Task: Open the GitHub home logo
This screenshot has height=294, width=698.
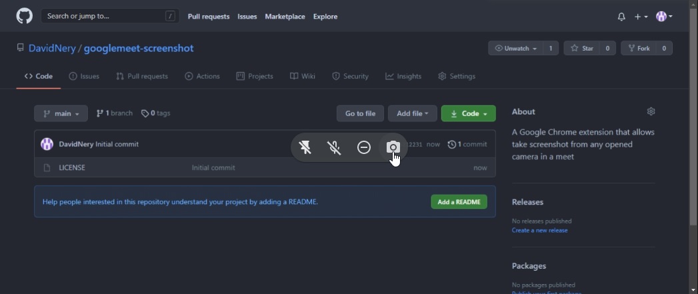Action: pyautogui.click(x=25, y=16)
